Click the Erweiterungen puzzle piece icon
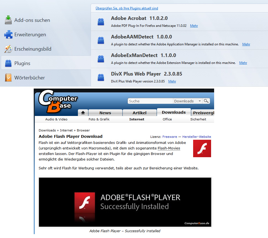 pos(8,34)
